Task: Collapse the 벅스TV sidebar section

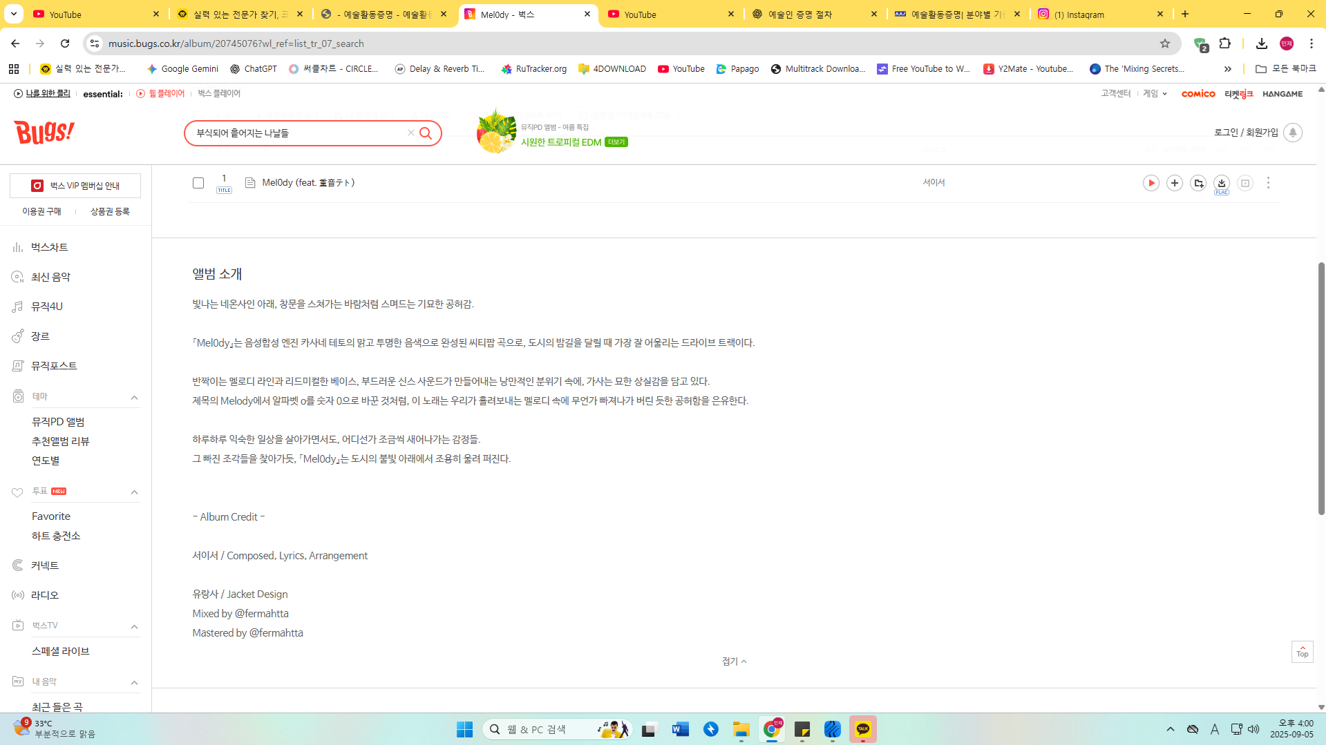Action: (x=134, y=626)
